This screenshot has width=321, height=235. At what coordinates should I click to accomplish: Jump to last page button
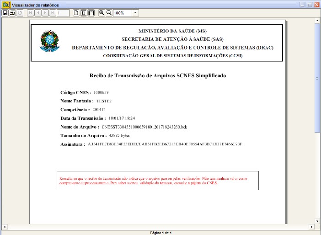[52, 13]
